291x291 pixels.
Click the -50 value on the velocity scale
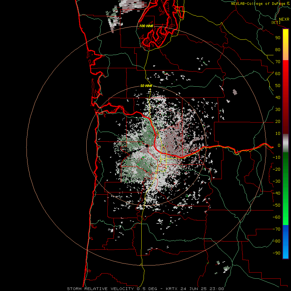[x=276, y=205]
